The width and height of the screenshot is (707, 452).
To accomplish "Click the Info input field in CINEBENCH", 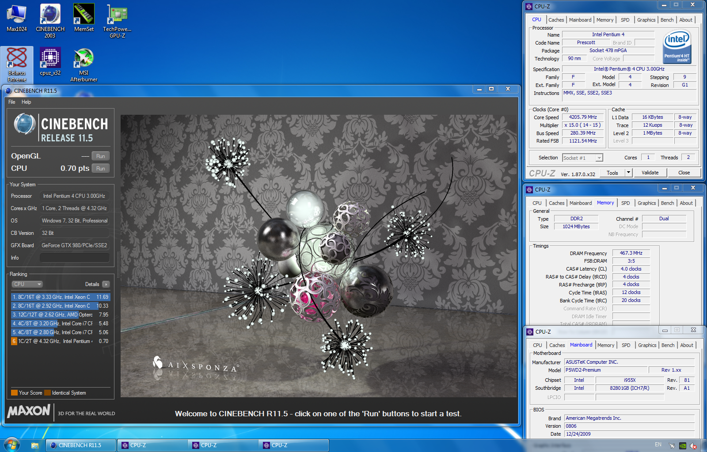I will pyautogui.click(x=75, y=258).
